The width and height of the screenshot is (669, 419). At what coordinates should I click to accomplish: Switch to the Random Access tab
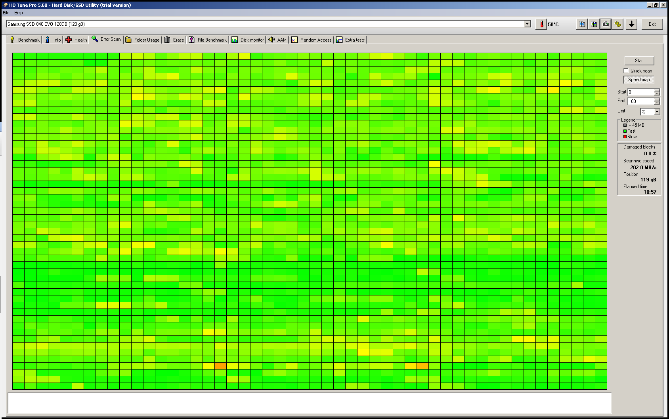pos(312,40)
